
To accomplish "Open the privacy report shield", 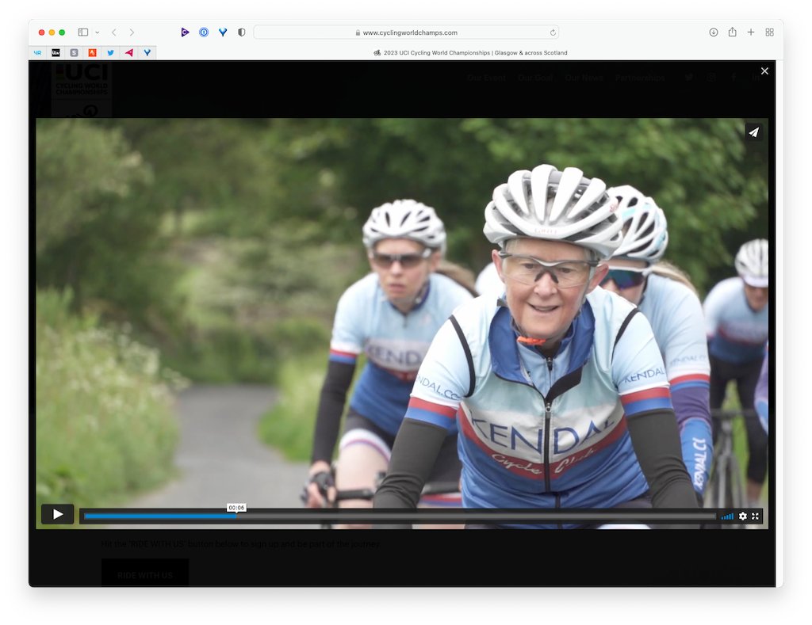I will click(241, 32).
